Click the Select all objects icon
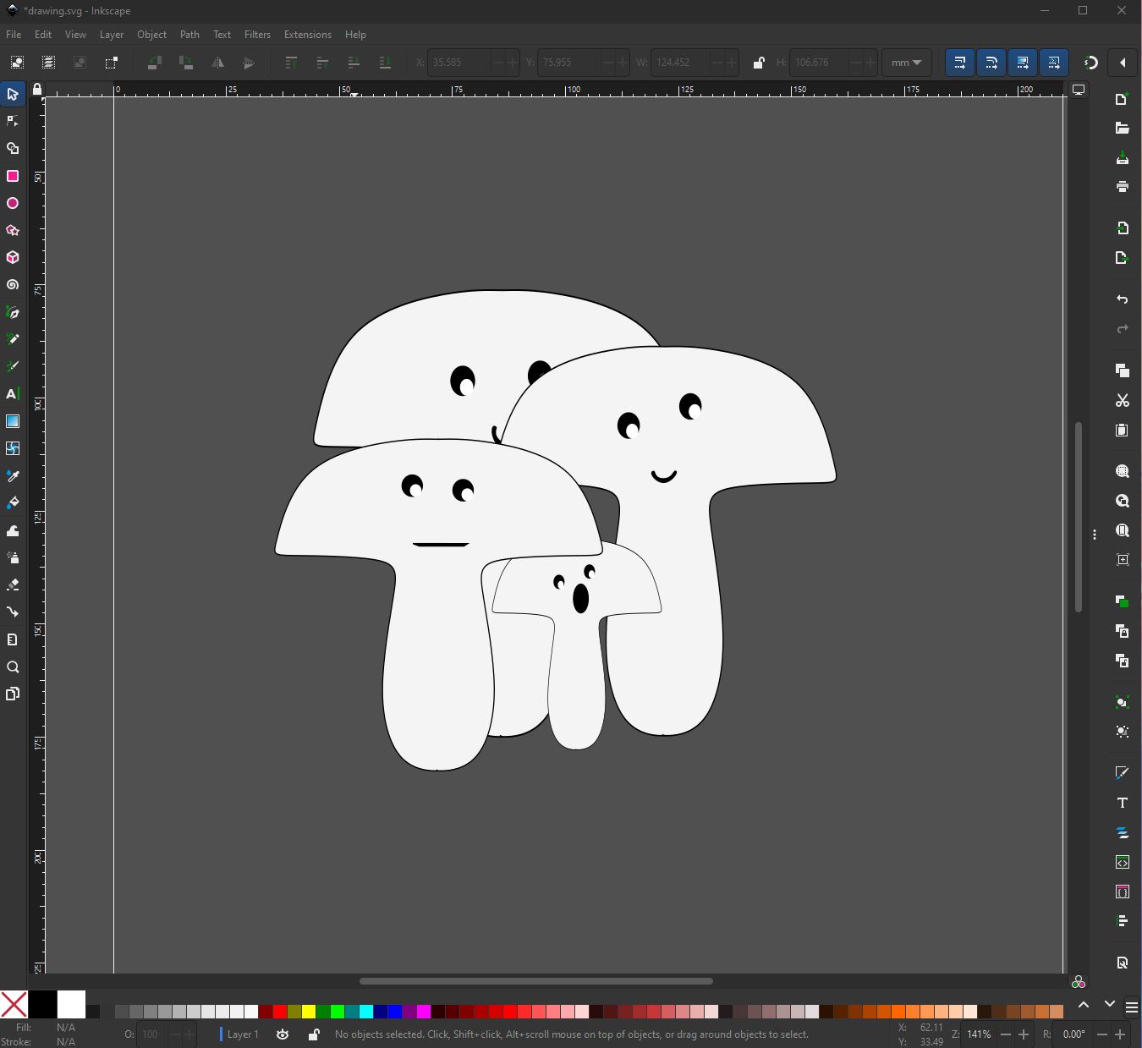1142x1048 pixels. (x=17, y=63)
